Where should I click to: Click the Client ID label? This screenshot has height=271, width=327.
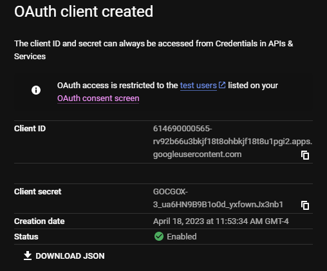coord(30,129)
